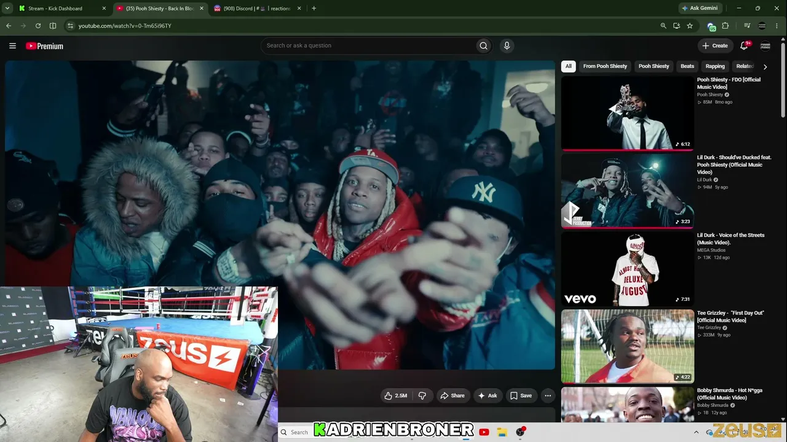Screen dimensions: 787x442
Task: Open Bobby Shmurda - Hot N*gga title
Action: point(729,394)
